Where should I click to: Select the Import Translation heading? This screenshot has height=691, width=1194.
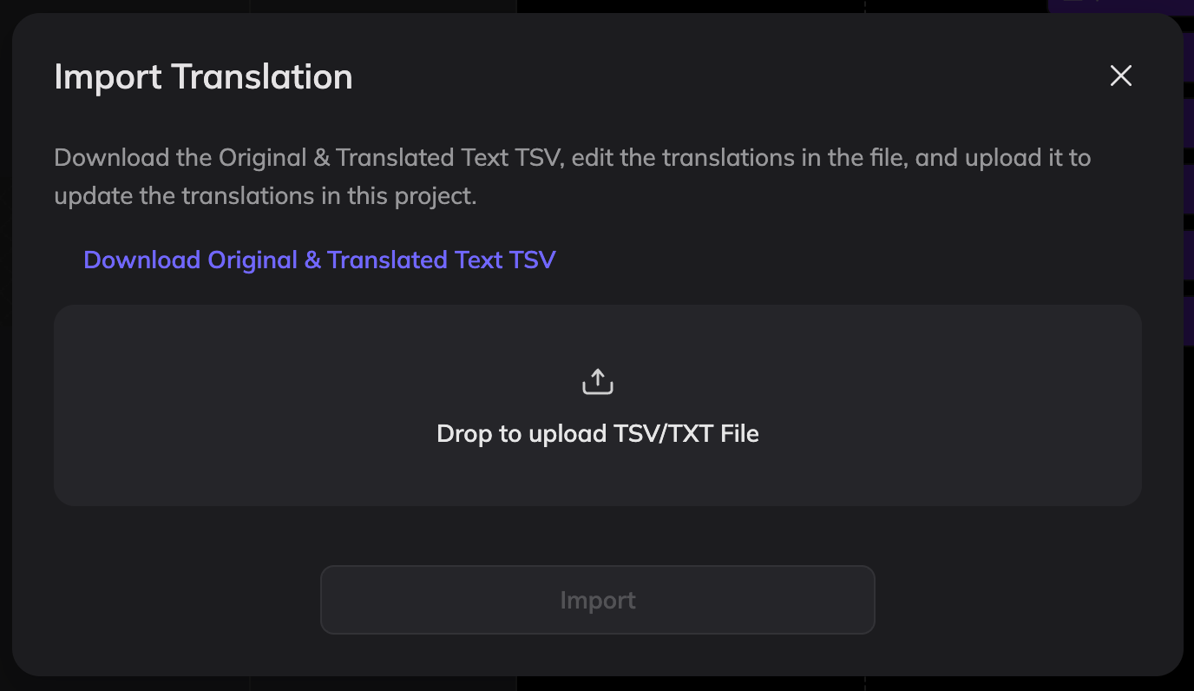(203, 76)
